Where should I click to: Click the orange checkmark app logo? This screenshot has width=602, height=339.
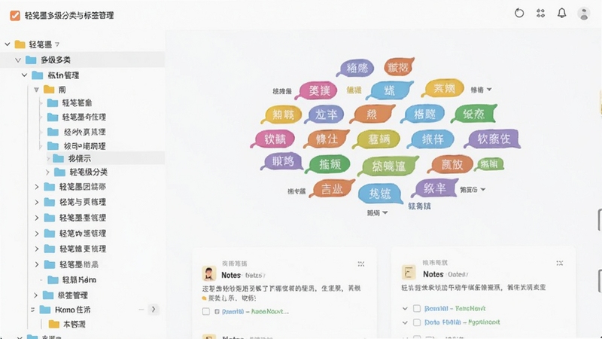click(x=15, y=15)
